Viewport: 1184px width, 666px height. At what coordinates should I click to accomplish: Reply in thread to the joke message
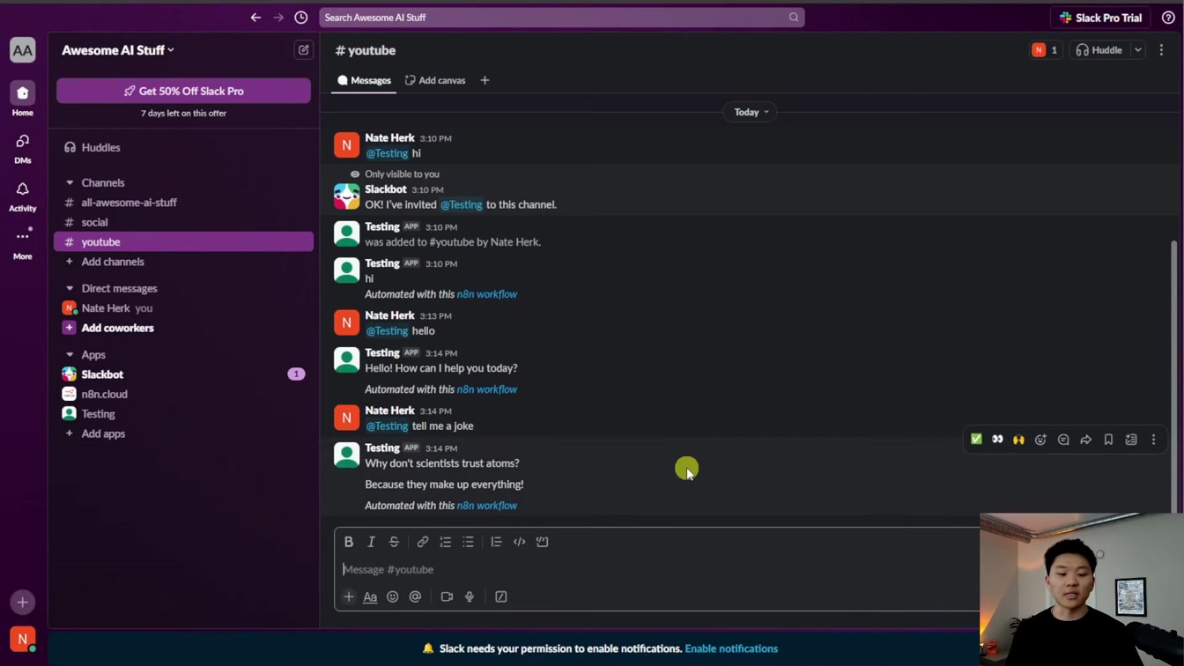(1063, 440)
